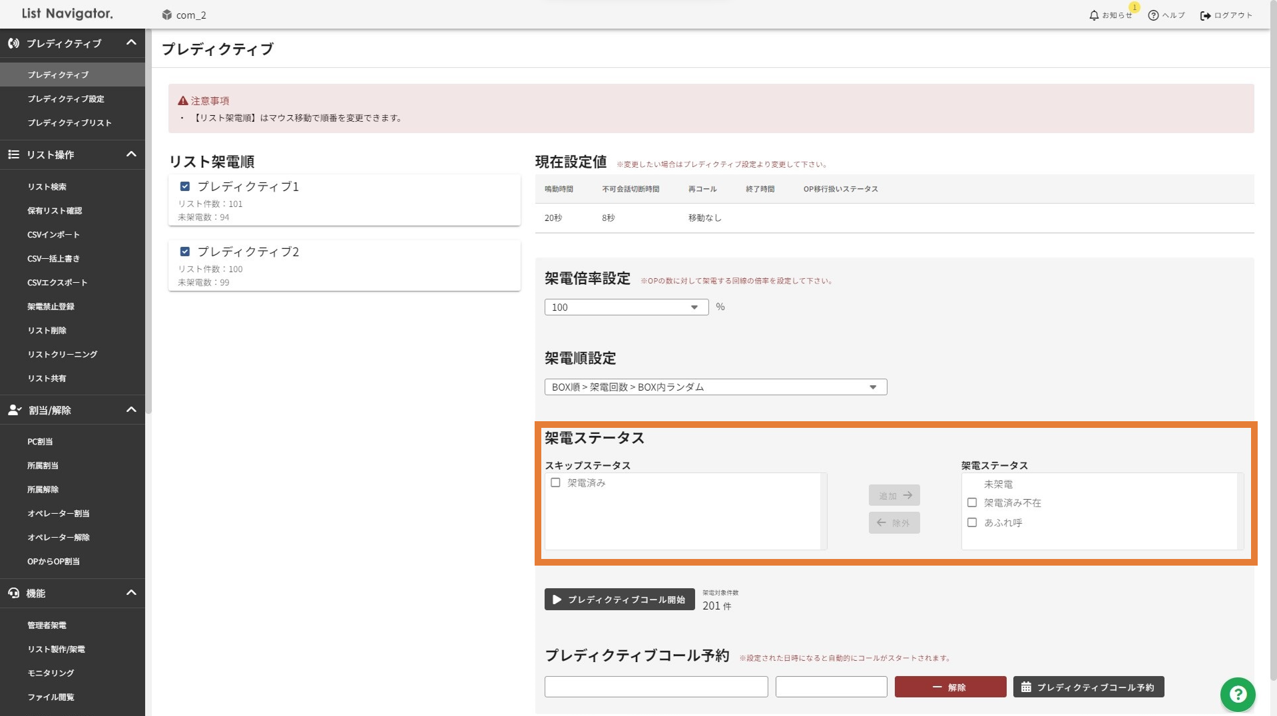The image size is (1277, 716).
Task: Uncheck the プレディクティブ2 list checkbox
Action: pos(185,252)
